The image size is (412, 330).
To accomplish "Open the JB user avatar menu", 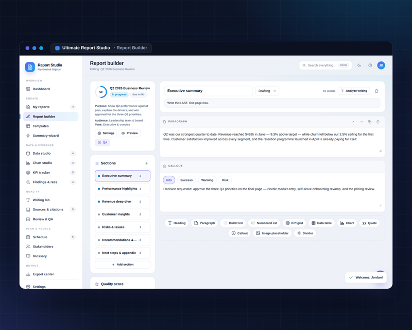I will pyautogui.click(x=381, y=65).
